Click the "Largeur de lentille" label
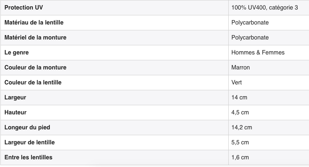 click(x=30, y=143)
